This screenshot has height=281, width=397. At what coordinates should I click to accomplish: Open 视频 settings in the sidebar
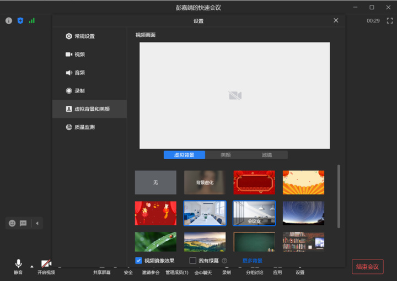click(x=90, y=55)
